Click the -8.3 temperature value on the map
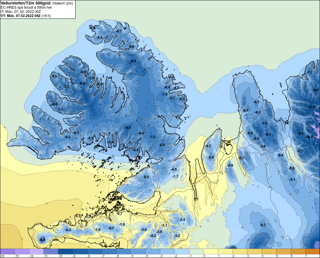The image size is (320, 258). (x=268, y=134)
